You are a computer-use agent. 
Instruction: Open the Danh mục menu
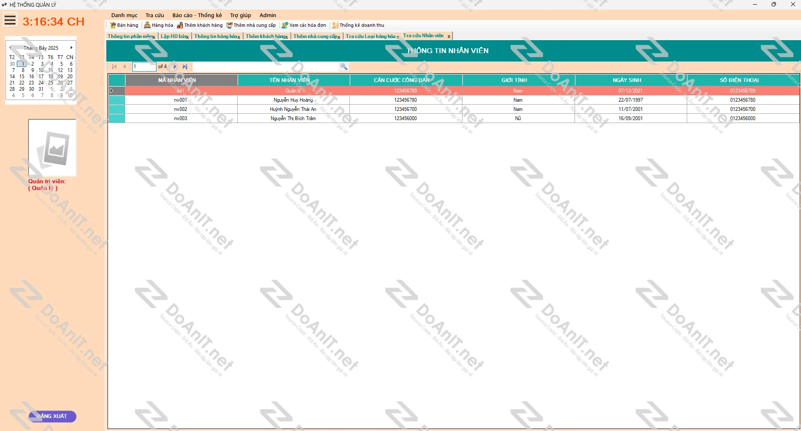coord(124,15)
